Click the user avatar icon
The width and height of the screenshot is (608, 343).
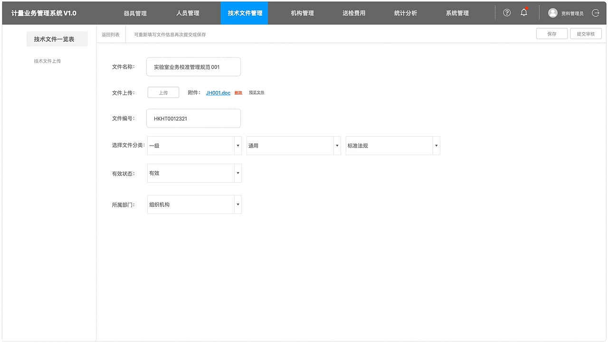pyautogui.click(x=553, y=13)
